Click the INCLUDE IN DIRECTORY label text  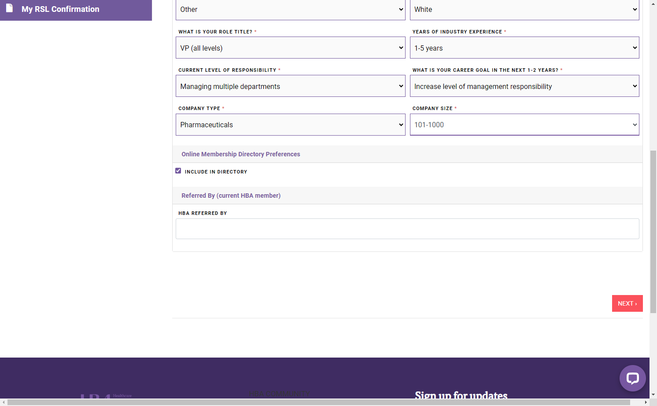pos(216,172)
